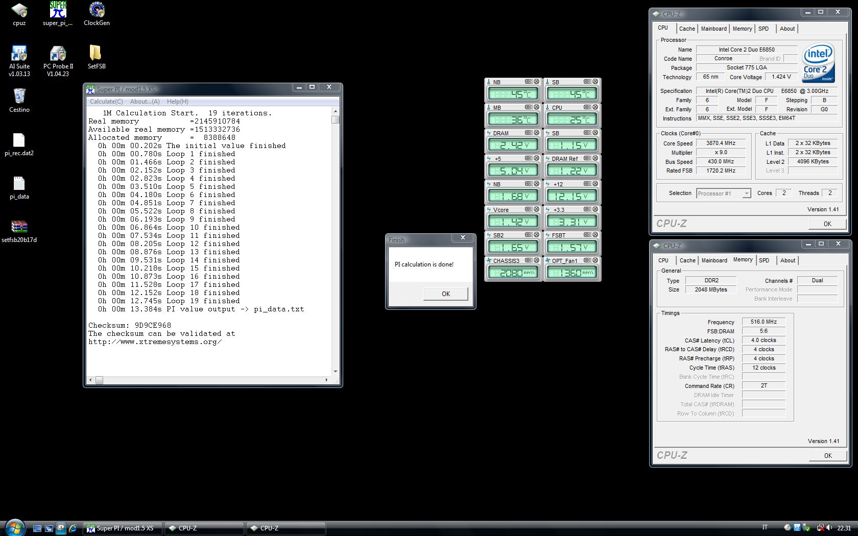The width and height of the screenshot is (858, 536).
Task: Select the setfsb20b17d archive icon
Action: [19, 231]
